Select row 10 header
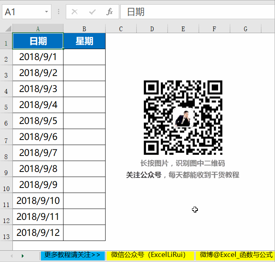Screen dimensions: 275x262 click(6, 185)
